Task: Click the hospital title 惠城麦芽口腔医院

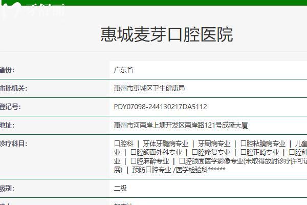Action: pos(167,34)
